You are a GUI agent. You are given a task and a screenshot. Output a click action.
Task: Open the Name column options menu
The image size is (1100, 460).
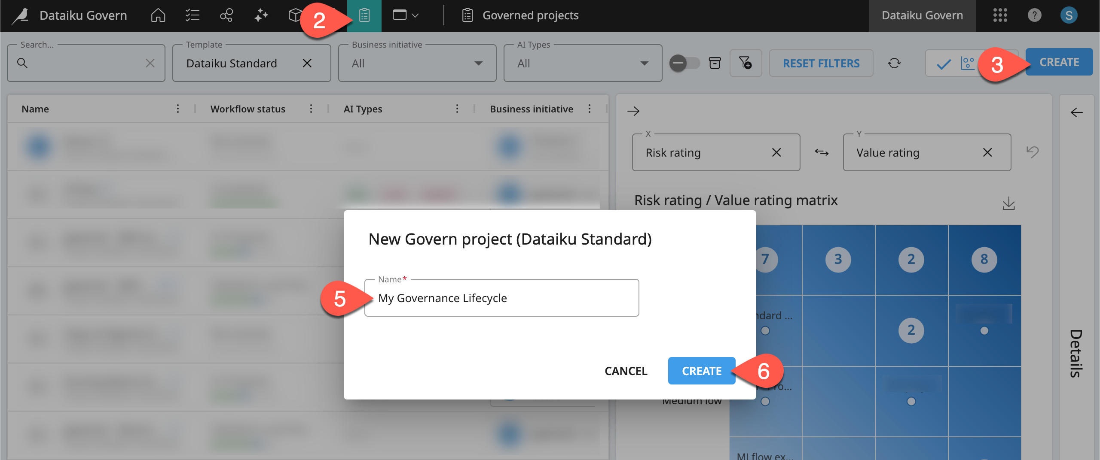coord(178,109)
